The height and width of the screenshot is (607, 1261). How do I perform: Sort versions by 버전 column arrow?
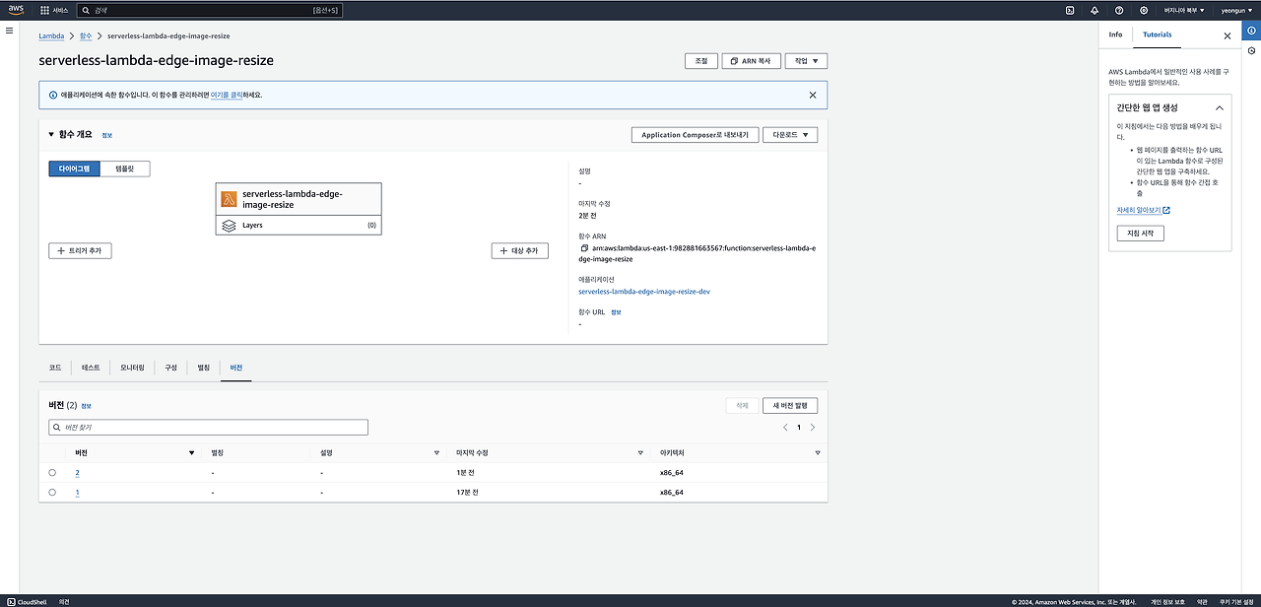(x=191, y=453)
